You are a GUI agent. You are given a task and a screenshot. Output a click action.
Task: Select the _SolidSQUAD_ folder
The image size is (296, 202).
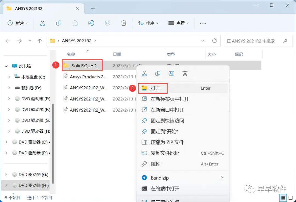(x=84, y=66)
